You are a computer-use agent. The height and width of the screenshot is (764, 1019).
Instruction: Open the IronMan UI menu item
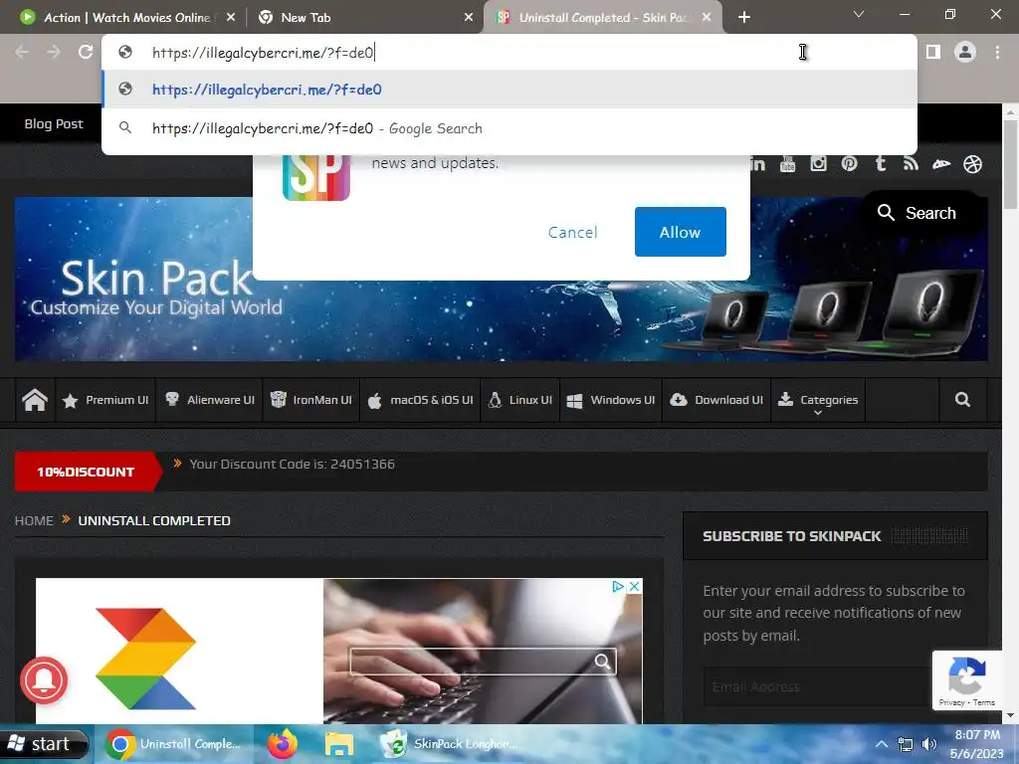tap(311, 400)
